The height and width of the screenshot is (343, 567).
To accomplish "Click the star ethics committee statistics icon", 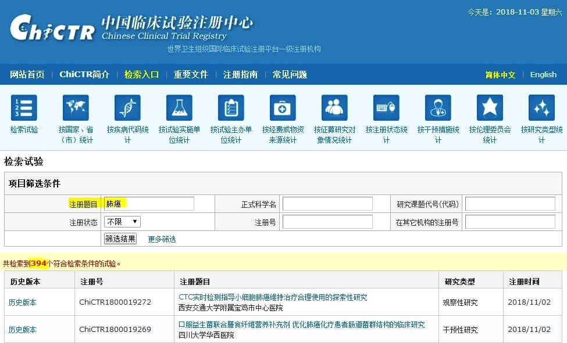I will [x=490, y=108].
